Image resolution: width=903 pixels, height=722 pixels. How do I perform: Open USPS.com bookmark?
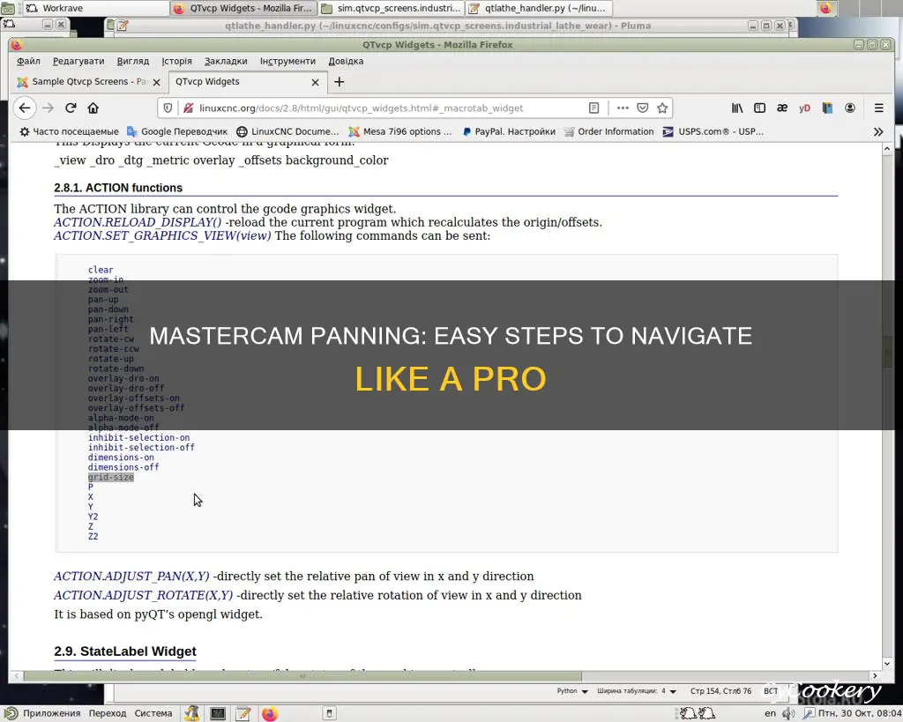[713, 132]
